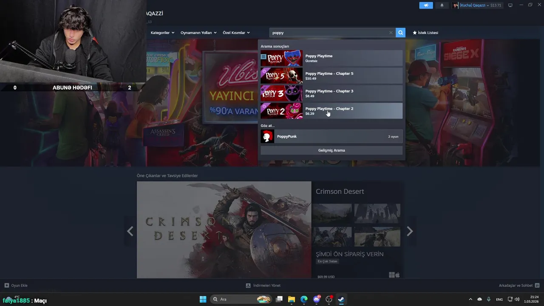Open the Steam announcements megaphone button

(426, 5)
